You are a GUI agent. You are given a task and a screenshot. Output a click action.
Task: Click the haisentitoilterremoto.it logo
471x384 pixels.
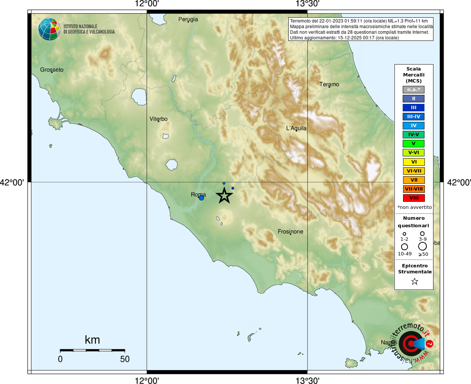click(x=412, y=343)
